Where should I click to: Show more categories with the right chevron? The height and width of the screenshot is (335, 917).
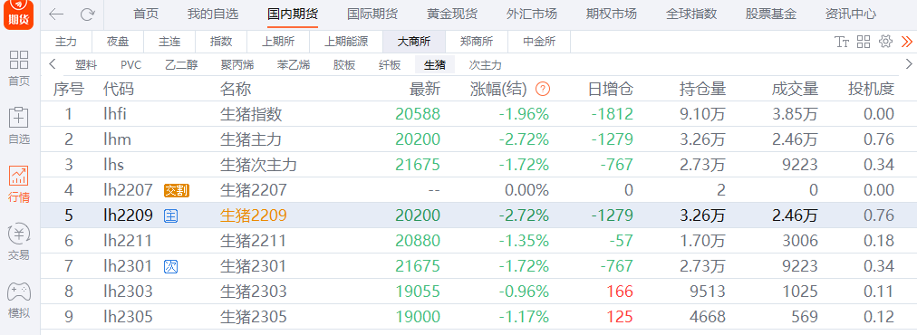tap(909, 64)
